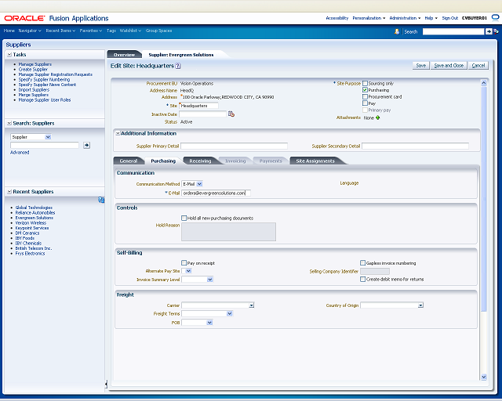Switch to the General tab
The height and width of the screenshot is (401, 502).
tap(129, 161)
